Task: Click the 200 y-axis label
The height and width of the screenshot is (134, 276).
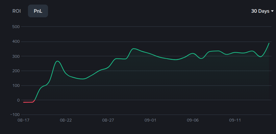Action: coord(16,71)
